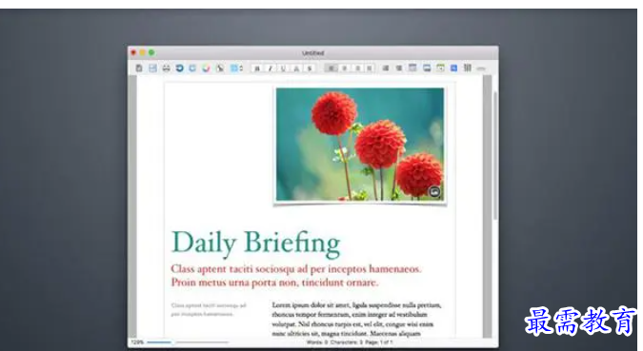Click the new document icon
The width and height of the screenshot is (643, 351).
139,68
